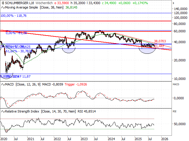The width and height of the screenshot is (189, 141).
Task: Click the MACD value -0,8059
Action: pyautogui.click(x=53, y=84)
